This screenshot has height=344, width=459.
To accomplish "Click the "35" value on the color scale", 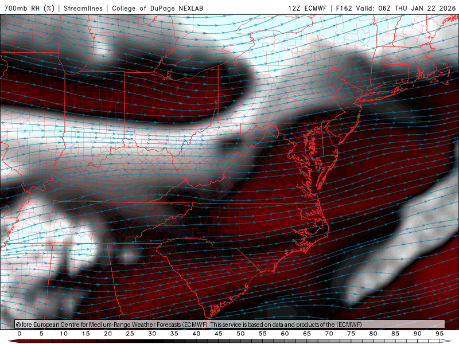I will pos(174,334).
